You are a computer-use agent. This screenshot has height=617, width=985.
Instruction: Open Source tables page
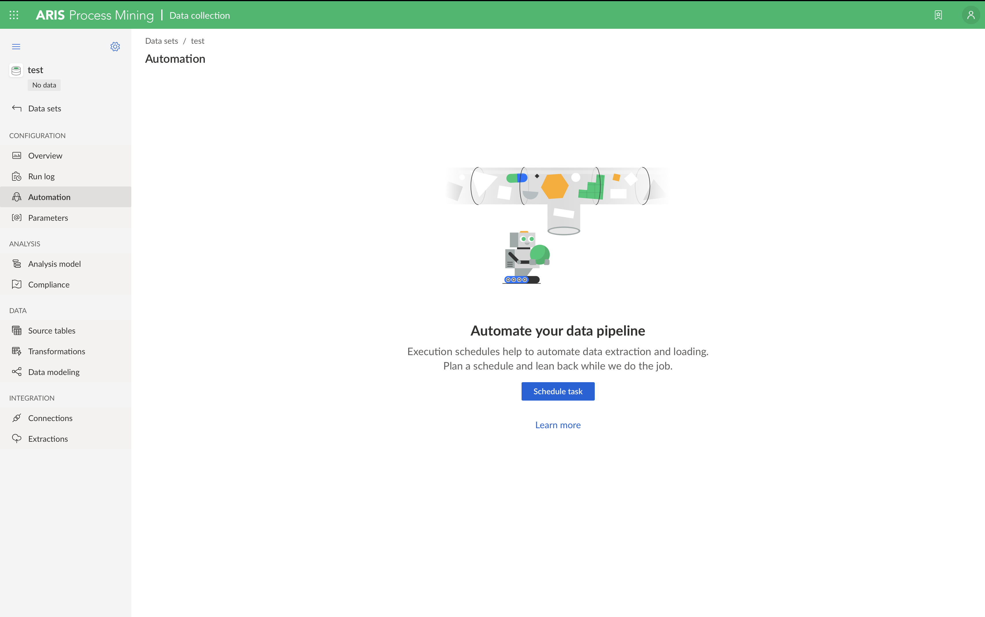(x=65, y=331)
